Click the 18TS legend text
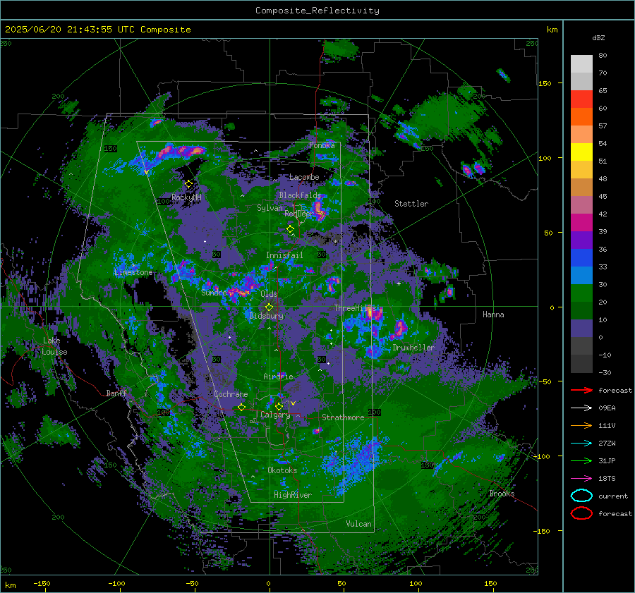Screen dimensions: 635x593 point(607,479)
